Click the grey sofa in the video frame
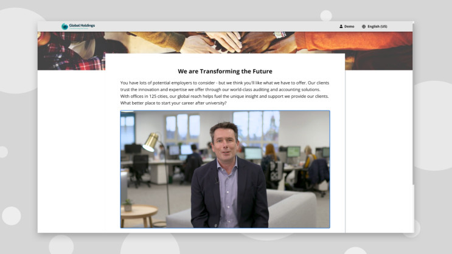This screenshot has width=452, height=254. pos(292,210)
